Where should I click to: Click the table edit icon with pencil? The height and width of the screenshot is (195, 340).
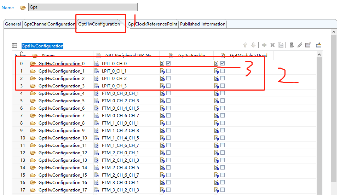tap(308, 45)
